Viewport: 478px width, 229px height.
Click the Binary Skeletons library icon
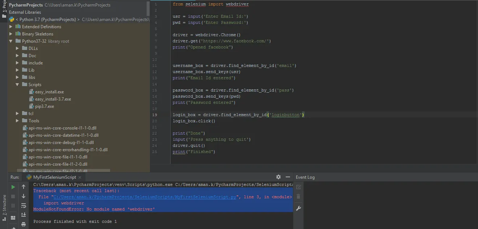(x=18, y=34)
